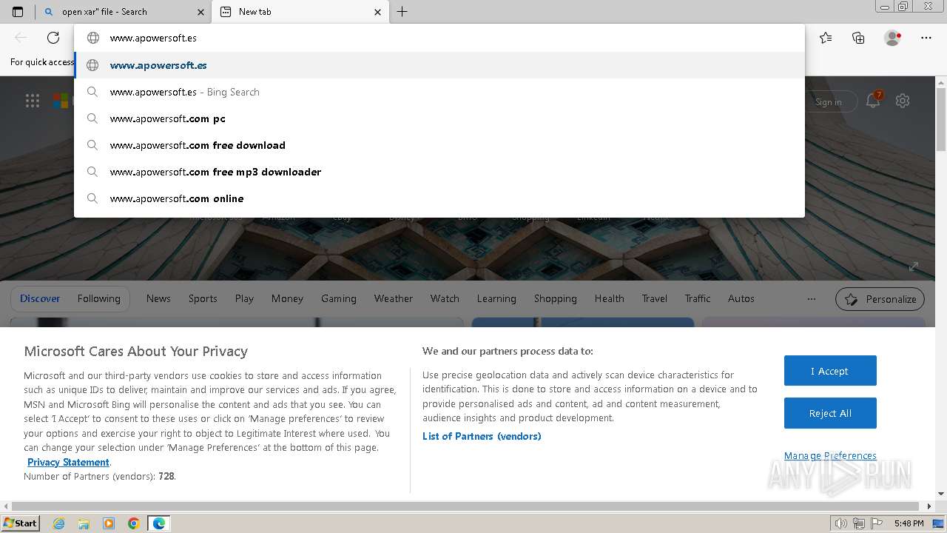This screenshot has width=947, height=533.
Task: Open the Favorites star icon
Action: pyautogui.click(x=826, y=38)
